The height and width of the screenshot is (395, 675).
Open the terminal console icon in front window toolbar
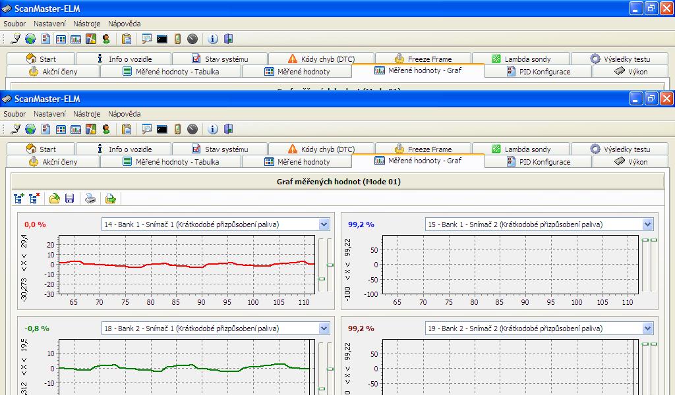point(161,129)
